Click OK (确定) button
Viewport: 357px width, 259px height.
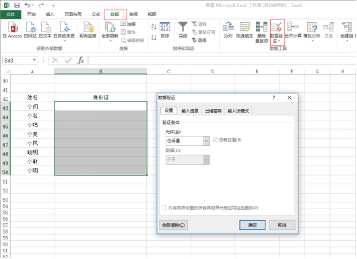coord(253,225)
